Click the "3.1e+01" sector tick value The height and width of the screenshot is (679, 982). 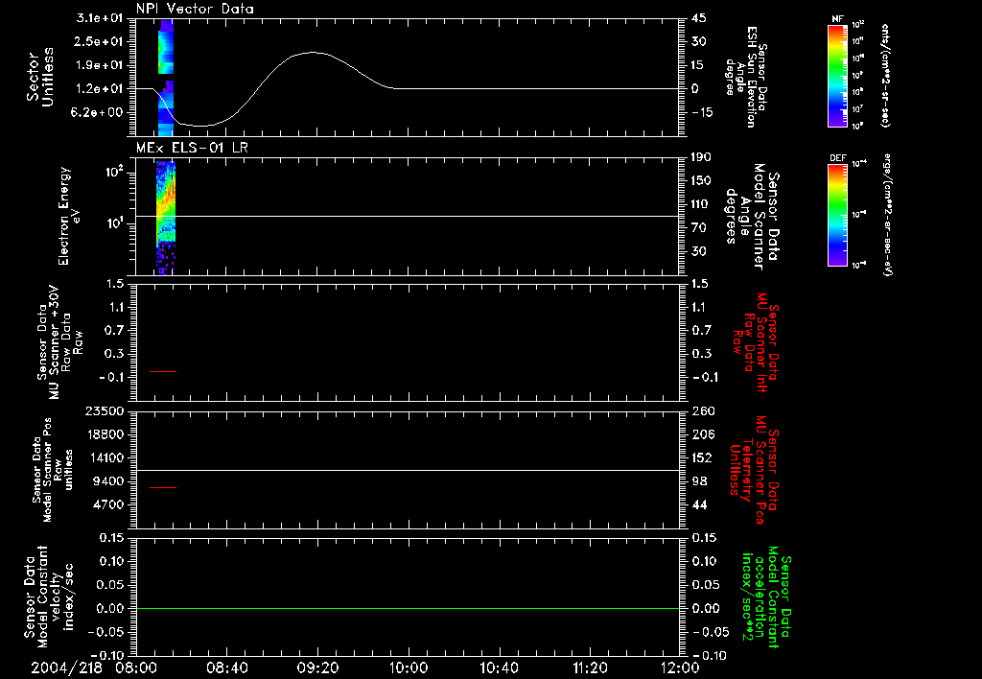(x=100, y=18)
